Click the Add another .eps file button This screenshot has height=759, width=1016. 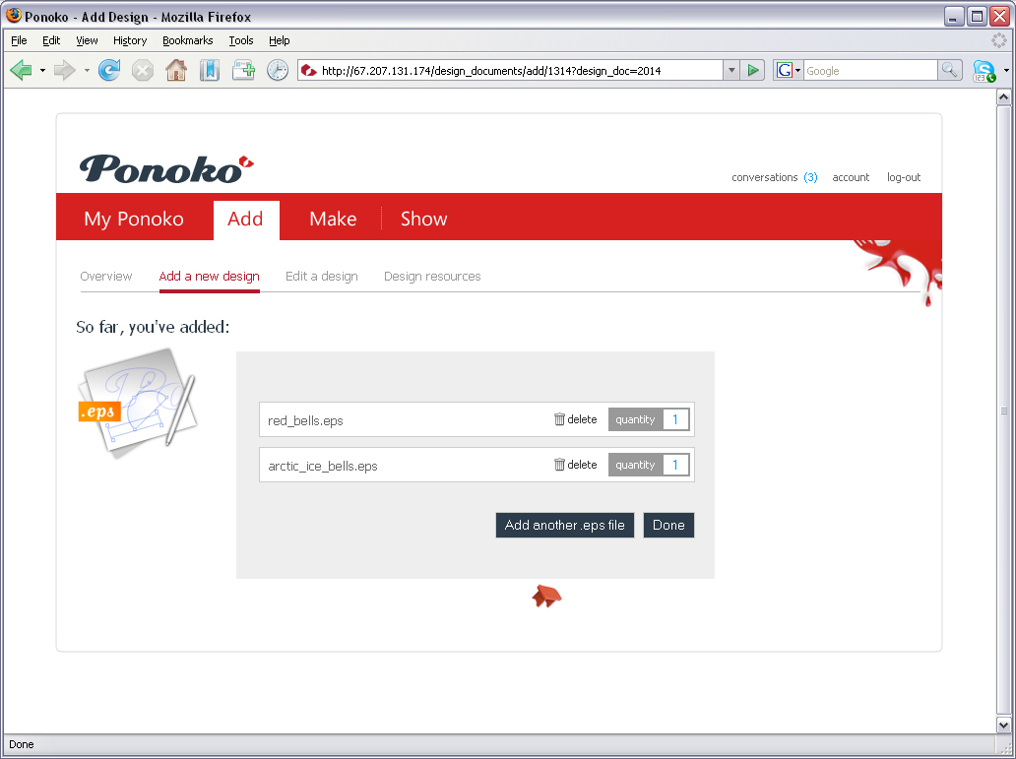tap(564, 525)
